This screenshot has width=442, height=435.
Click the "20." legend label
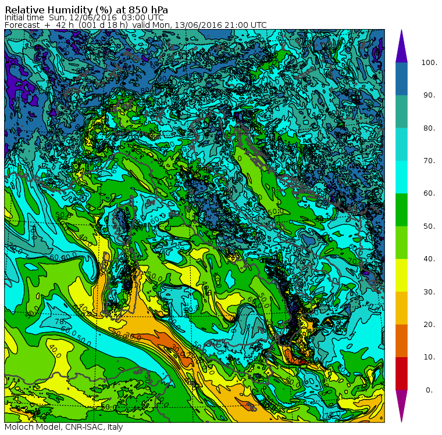coord(429,325)
